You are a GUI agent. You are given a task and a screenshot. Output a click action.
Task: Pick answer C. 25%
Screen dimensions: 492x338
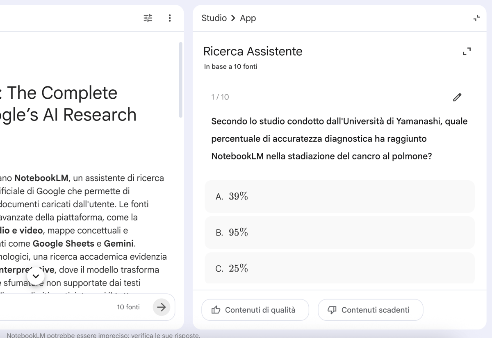pyautogui.click(x=339, y=268)
